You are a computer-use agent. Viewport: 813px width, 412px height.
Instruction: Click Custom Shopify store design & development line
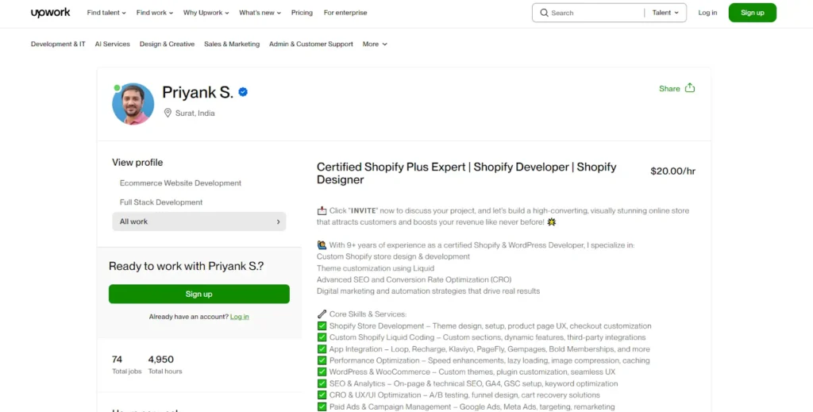coord(394,256)
